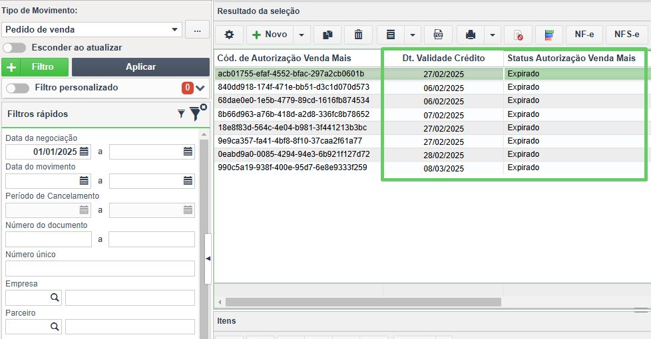This screenshot has width=651, height=339.
Task: Open the gear settings in results toolbar
Action: [x=229, y=35]
